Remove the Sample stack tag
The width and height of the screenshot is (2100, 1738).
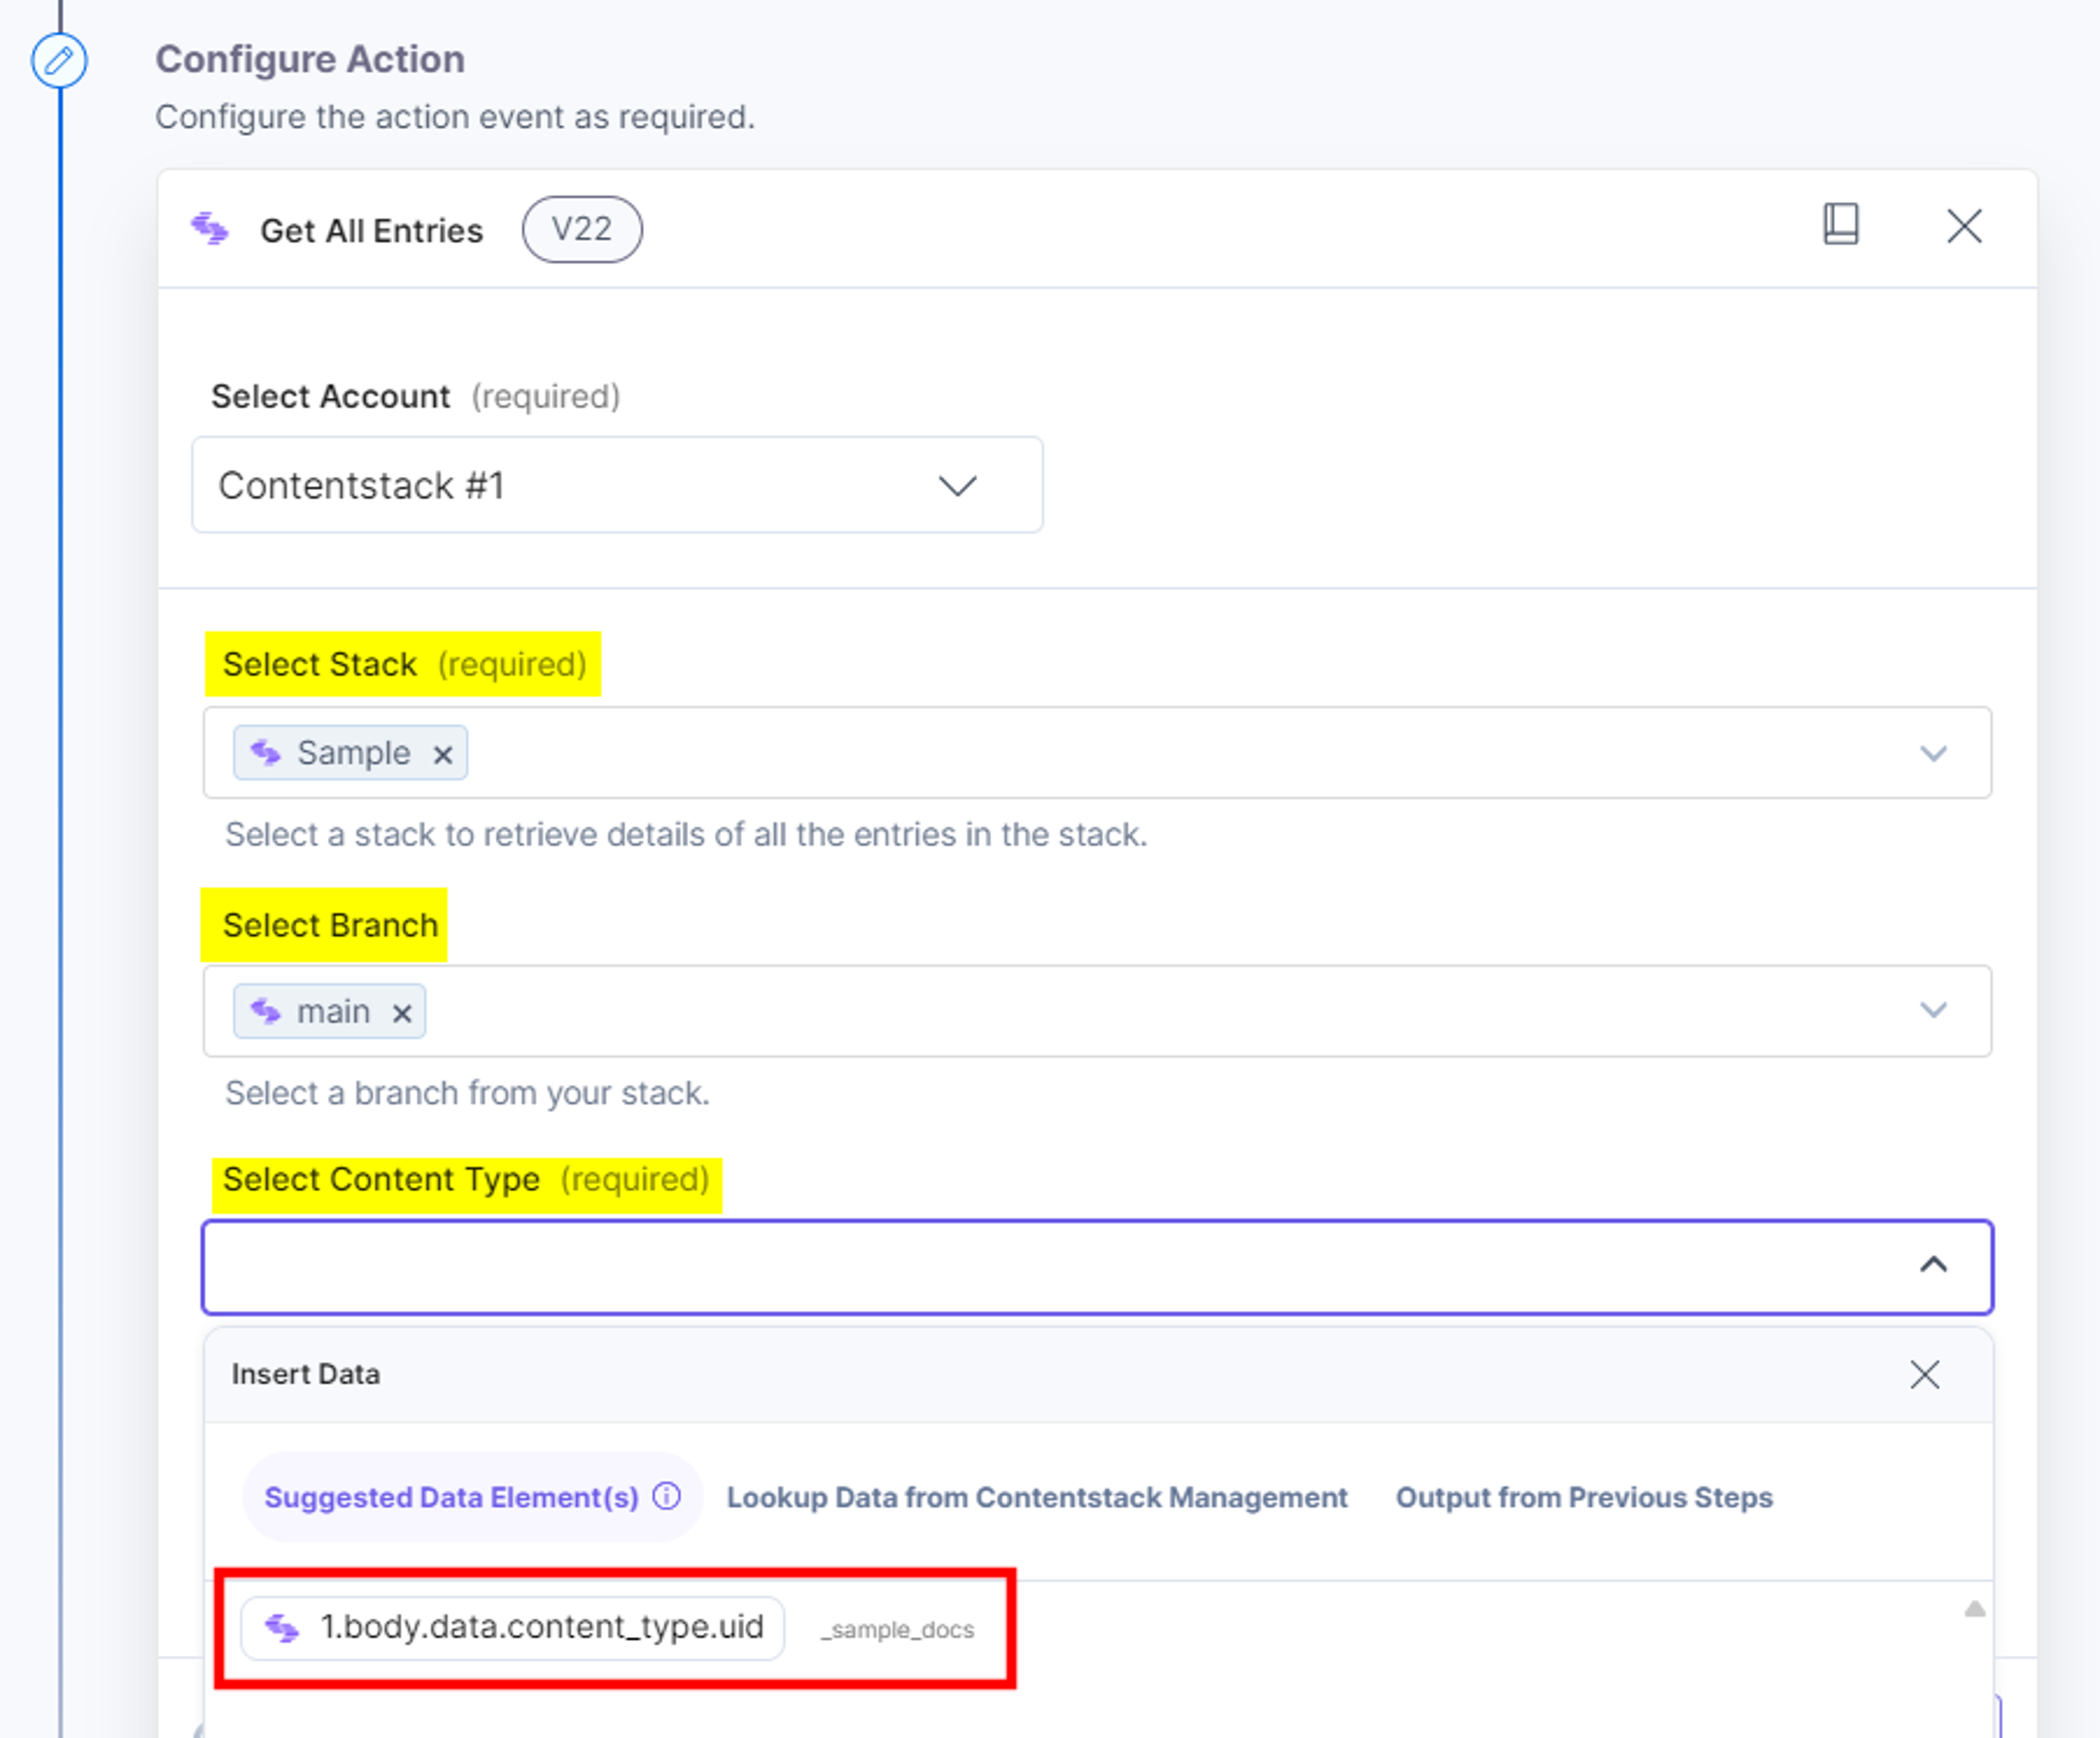pyautogui.click(x=443, y=754)
